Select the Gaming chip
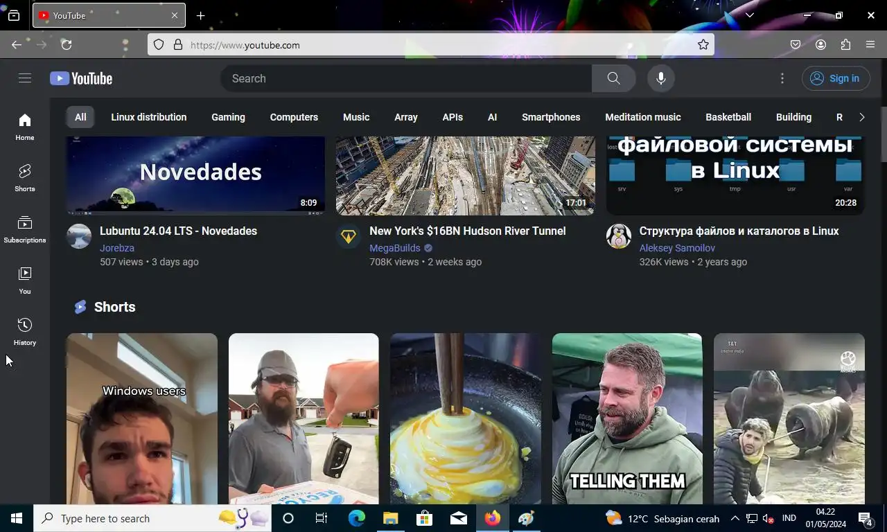Screen dimensions: 887x532 (x=228, y=117)
